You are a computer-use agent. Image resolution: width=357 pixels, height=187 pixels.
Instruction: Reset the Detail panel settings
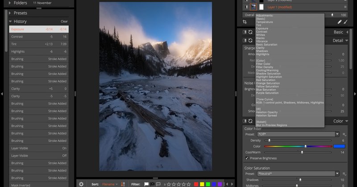pyautogui.click(x=250, y=40)
